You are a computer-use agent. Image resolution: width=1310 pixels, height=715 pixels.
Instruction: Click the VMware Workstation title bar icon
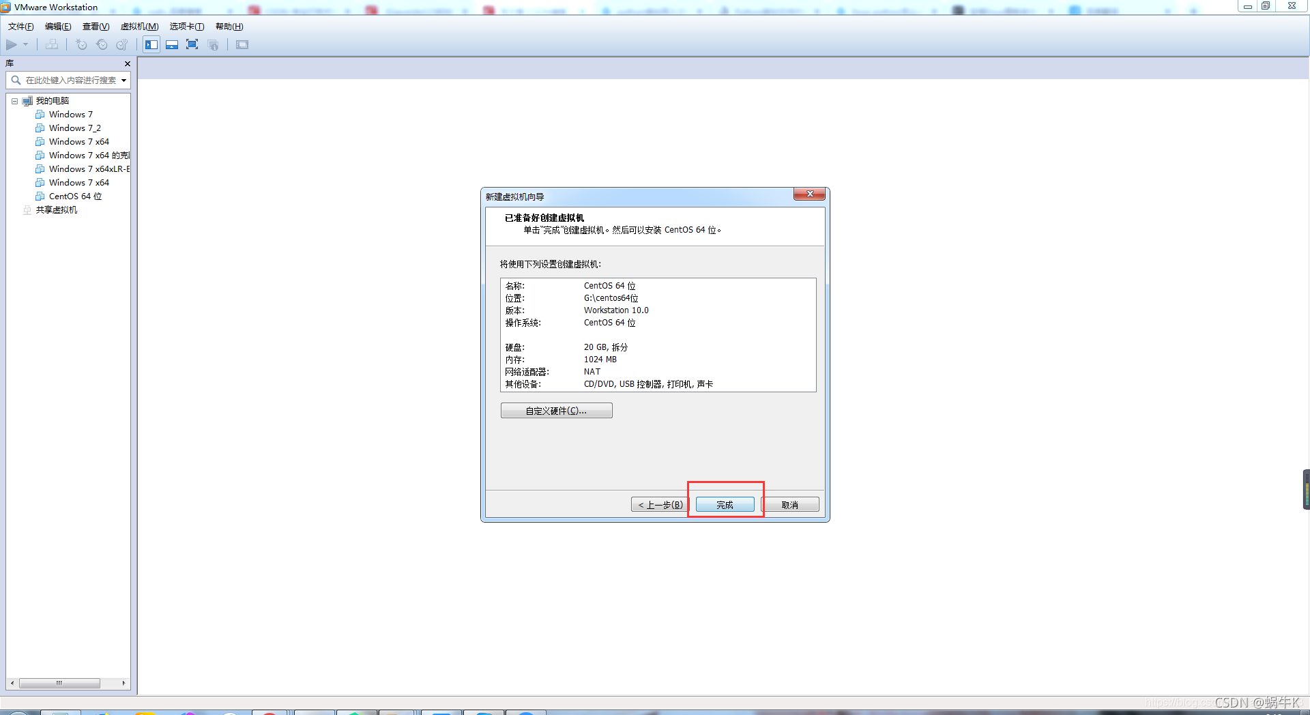pos(6,7)
